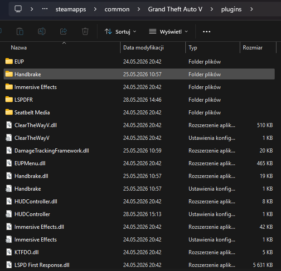Open the Wyświetl view menu
The width and height of the screenshot is (281, 271).
169,32
